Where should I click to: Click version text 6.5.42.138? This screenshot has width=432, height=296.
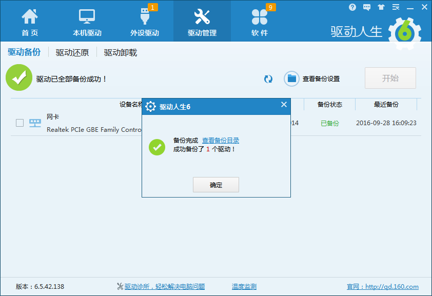coord(49,287)
